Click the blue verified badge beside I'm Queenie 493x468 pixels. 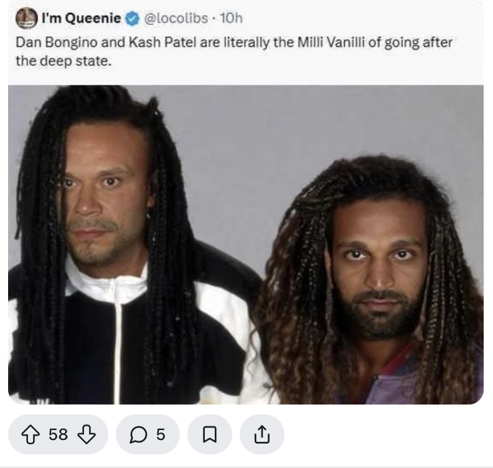click(133, 19)
